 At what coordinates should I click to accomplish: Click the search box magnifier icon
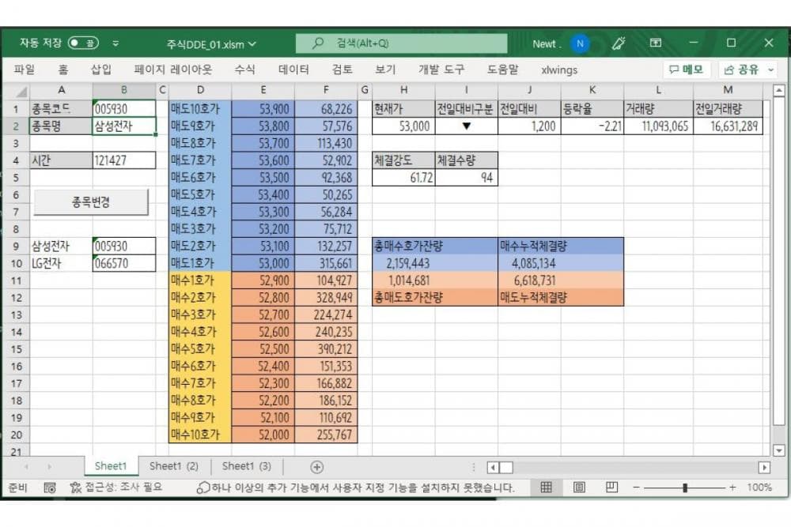[318, 43]
